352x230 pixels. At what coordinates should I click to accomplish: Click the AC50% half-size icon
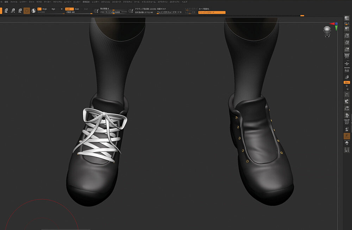pyautogui.click(x=347, y=49)
